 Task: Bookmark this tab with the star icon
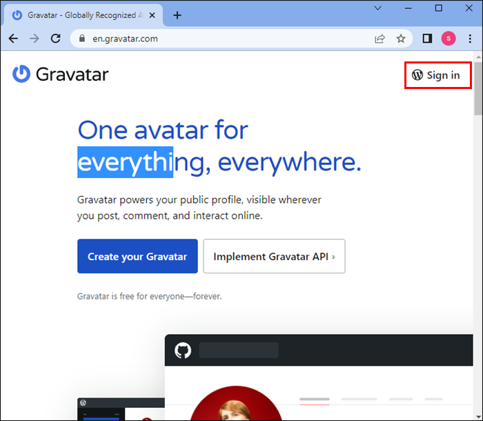pyautogui.click(x=401, y=39)
